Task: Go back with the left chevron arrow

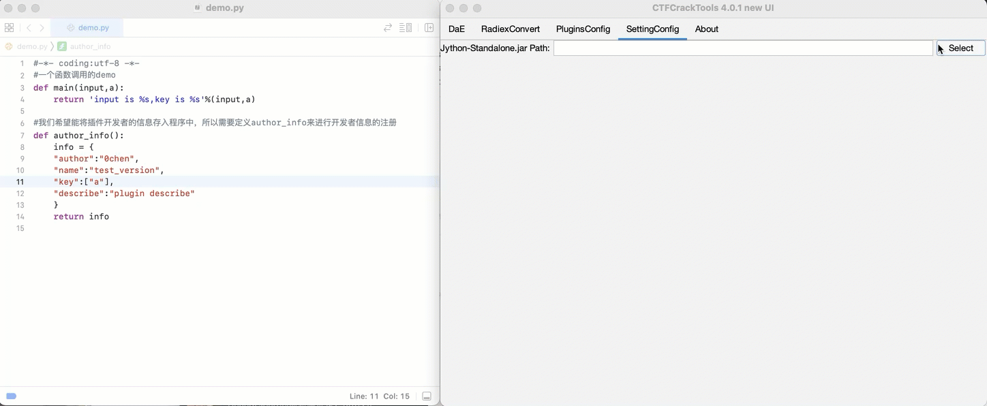Action: 29,28
